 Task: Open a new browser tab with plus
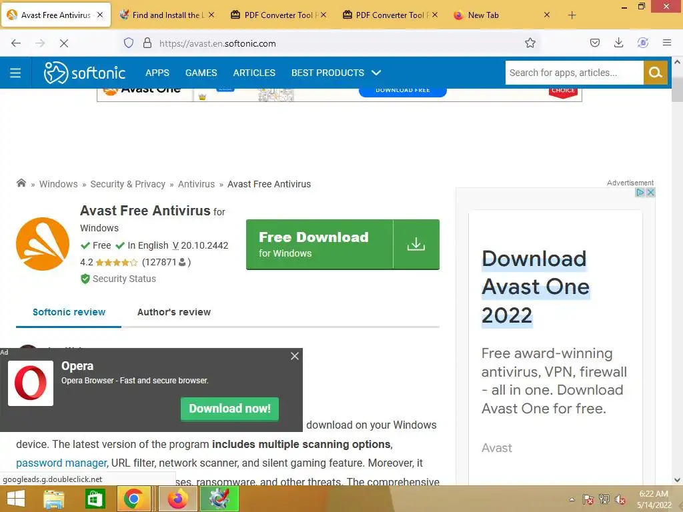coord(572,15)
